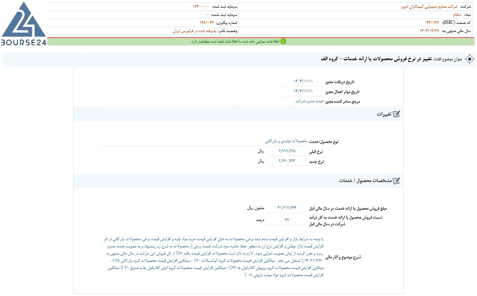Screen dimensions: 477x296
Task: Click previous rate value ۲,۹۱۹,۲۲۵
Action: pyautogui.click(x=287, y=151)
